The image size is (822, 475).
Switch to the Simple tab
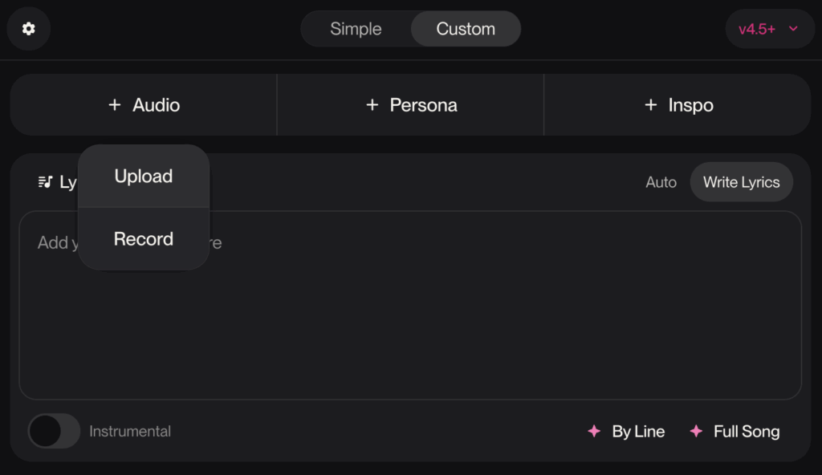click(356, 29)
